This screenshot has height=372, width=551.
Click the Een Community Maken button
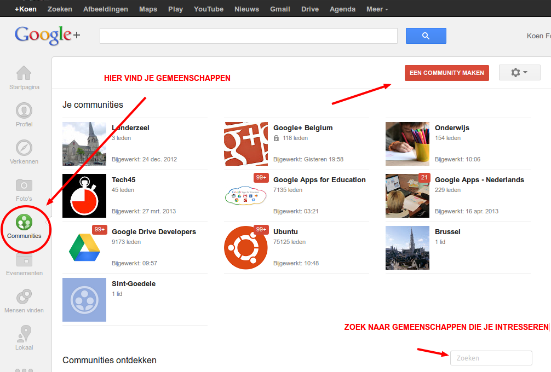pos(446,73)
